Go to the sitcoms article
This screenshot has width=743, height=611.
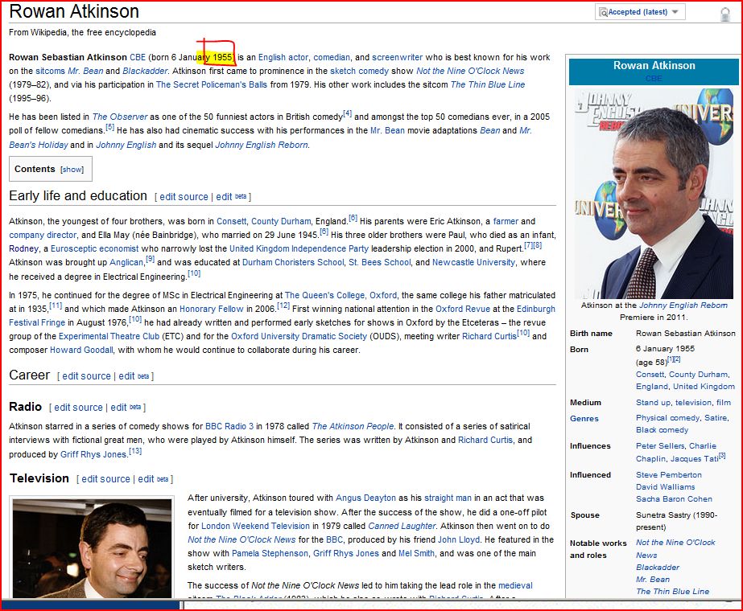pyautogui.click(x=50, y=71)
